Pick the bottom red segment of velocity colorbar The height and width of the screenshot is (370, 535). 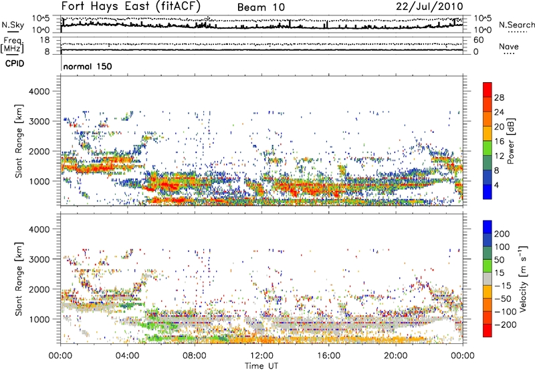click(x=488, y=331)
